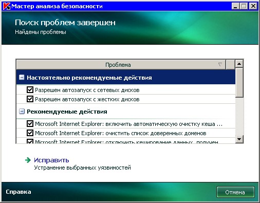Collapse Настоятельно рекомендуемые действия group
Image resolution: width=260 pixels, height=203 pixels.
point(22,78)
